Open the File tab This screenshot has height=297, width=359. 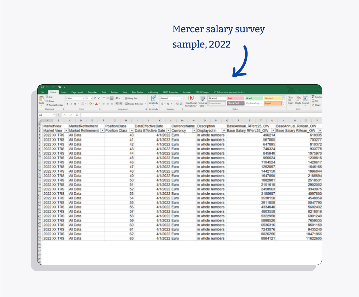42,92
